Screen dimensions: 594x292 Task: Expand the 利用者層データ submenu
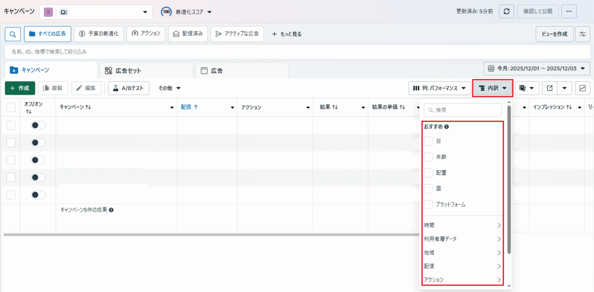click(462, 239)
